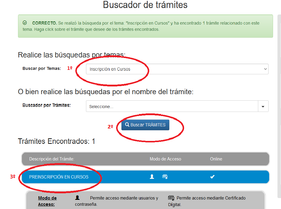Open the 'Buscar por Temas' dropdown chevron

coord(265,69)
